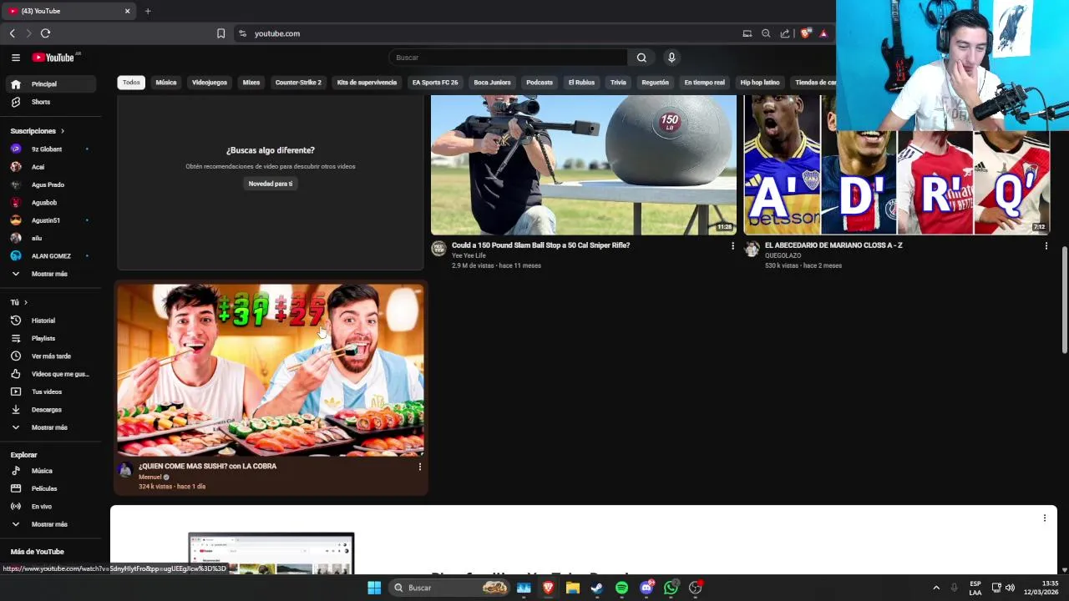Click the page vertical scrollbar thumb

point(1064,300)
